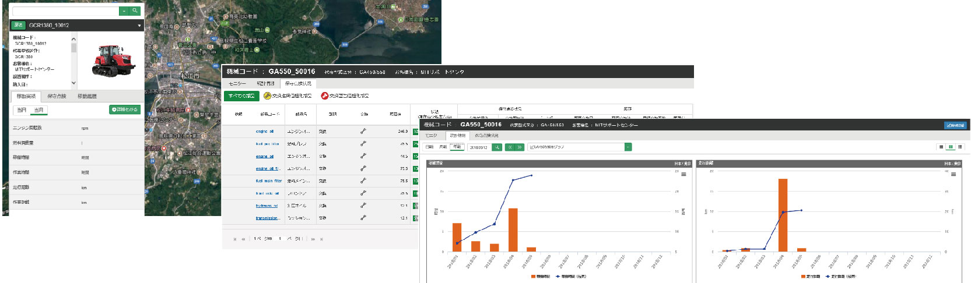Screen dimensions: 971x283
Task: Click the green magnifier search button beside the top search box
Action: click(135, 10)
